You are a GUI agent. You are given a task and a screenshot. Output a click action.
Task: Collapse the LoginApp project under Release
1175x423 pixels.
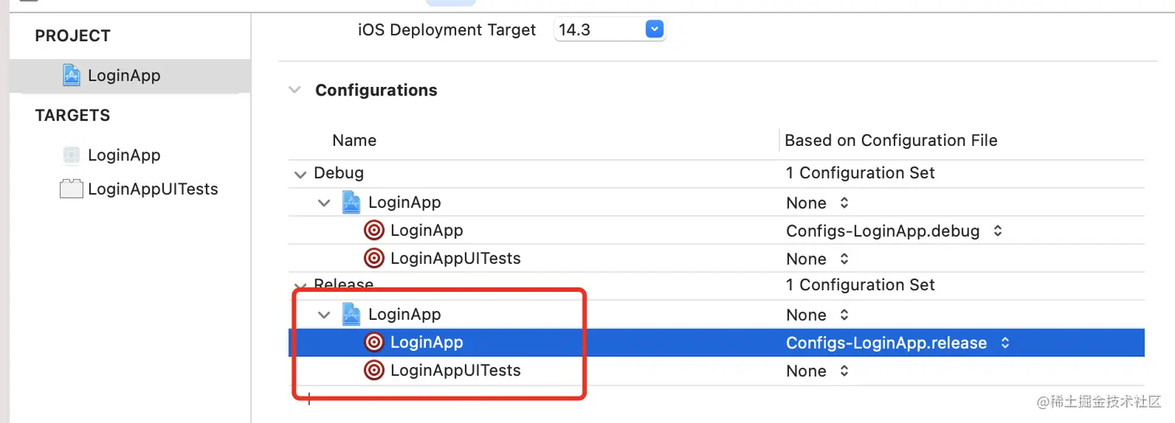coord(324,315)
